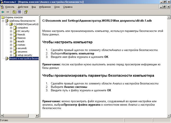Click the securedc template icon

pos(15,48)
